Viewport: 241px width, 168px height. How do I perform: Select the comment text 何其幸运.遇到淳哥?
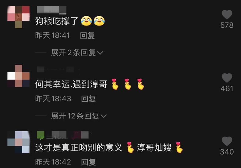coord(71,84)
